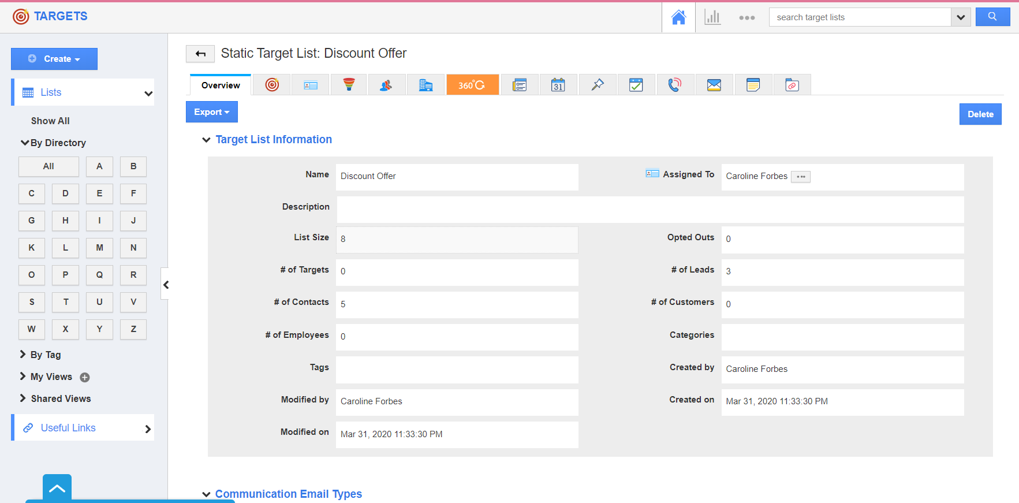Viewport: 1019px width, 503px height.
Task: Go to home via house icon
Action: [678, 17]
